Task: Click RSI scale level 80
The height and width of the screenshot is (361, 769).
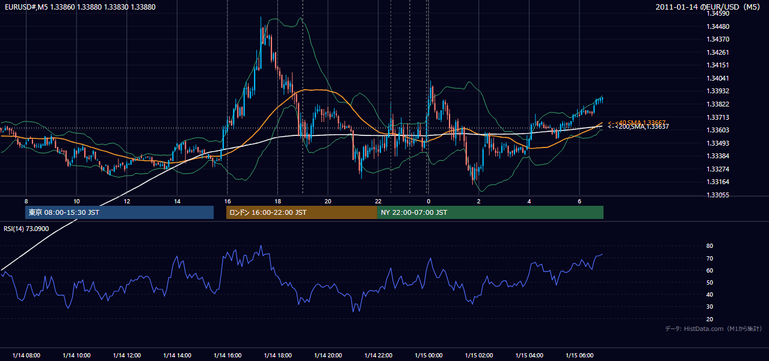Action: (709, 246)
